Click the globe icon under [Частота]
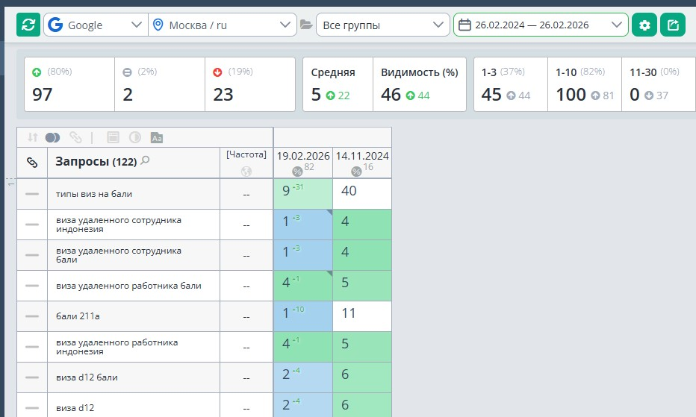This screenshot has height=417, width=696. (x=246, y=172)
